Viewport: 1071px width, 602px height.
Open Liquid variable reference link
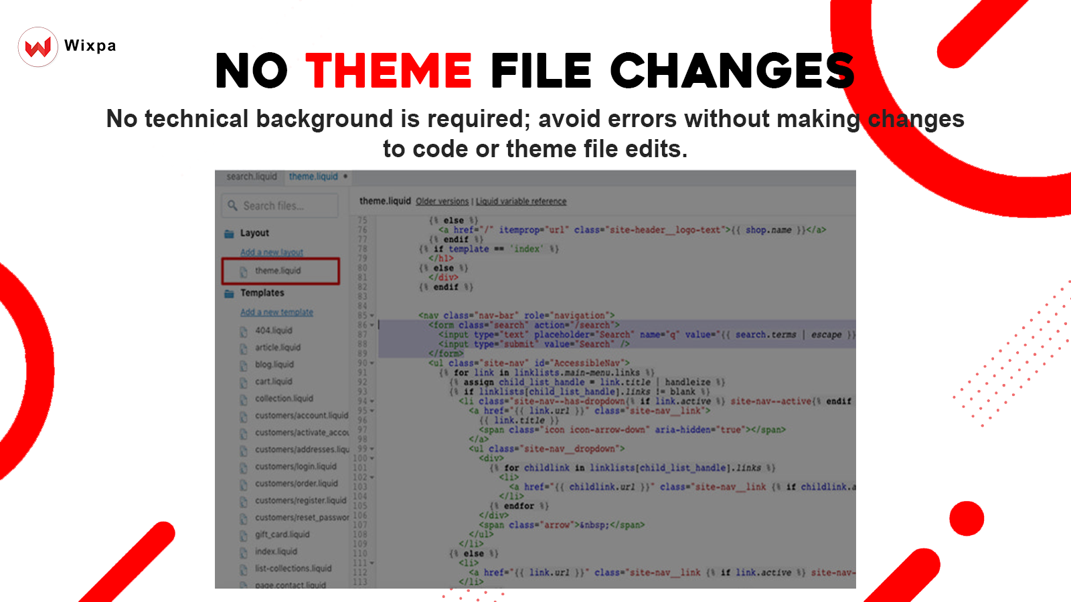(521, 201)
